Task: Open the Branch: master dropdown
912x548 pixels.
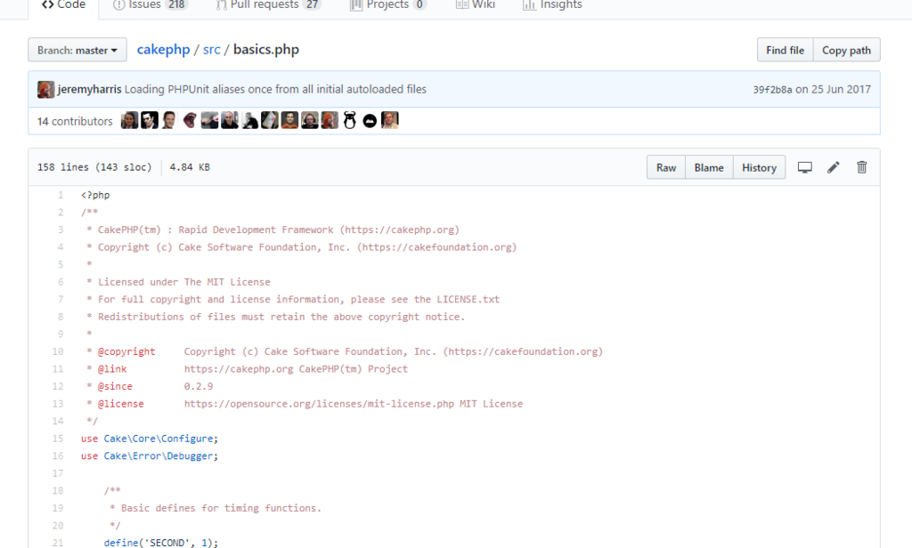Action: tap(77, 50)
